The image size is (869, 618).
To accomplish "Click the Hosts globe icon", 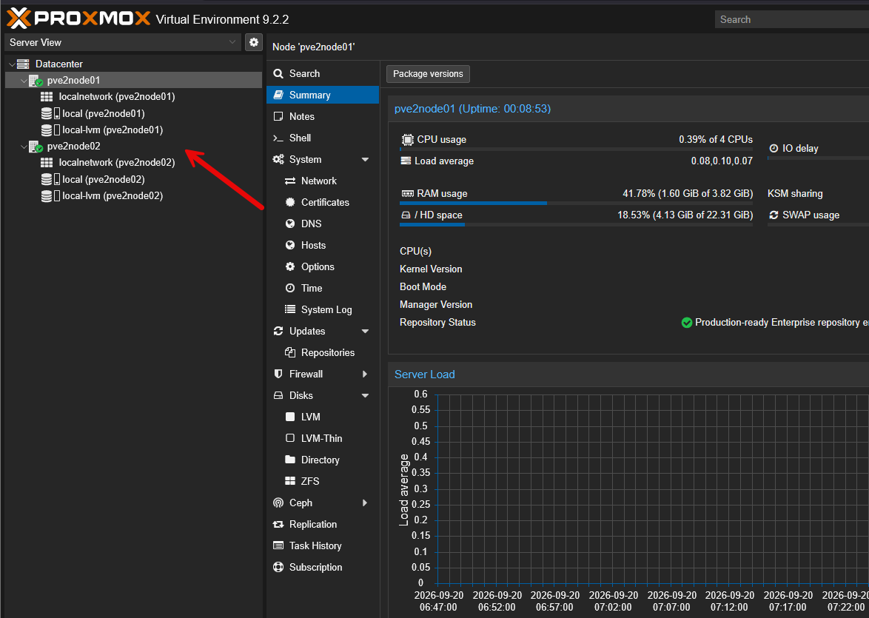I will [290, 245].
